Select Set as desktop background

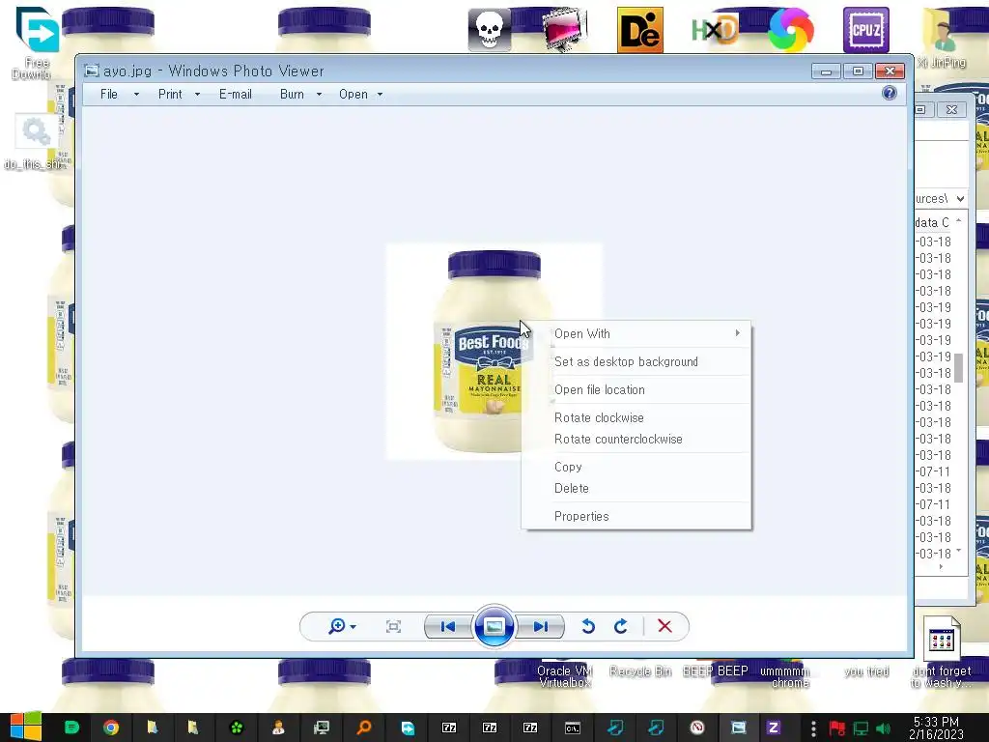tap(636, 361)
